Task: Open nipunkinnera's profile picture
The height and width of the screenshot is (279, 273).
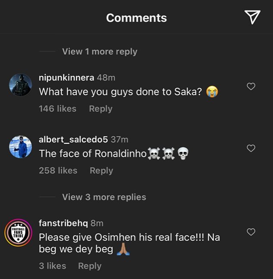Action: click(x=21, y=85)
